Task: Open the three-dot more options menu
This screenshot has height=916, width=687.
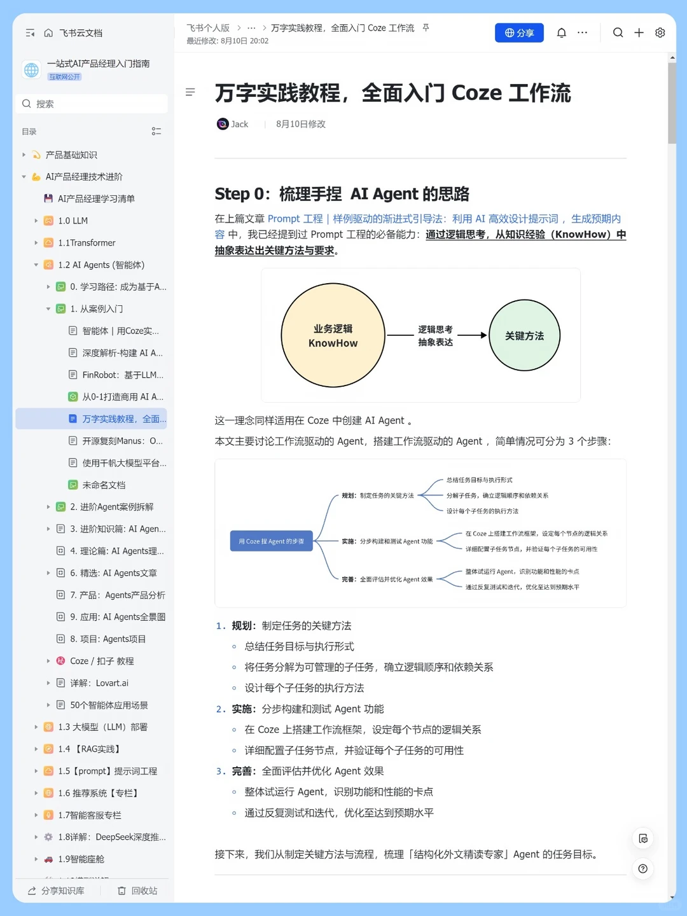Action: 583,33
